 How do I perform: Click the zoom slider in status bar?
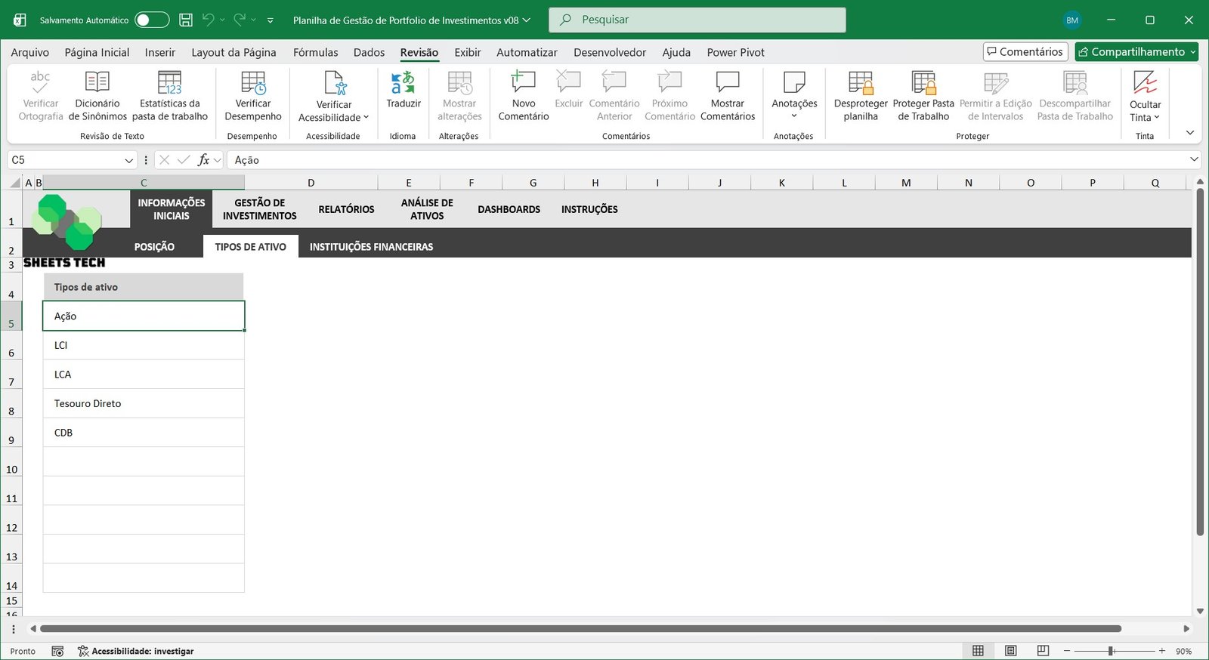pyautogui.click(x=1111, y=651)
